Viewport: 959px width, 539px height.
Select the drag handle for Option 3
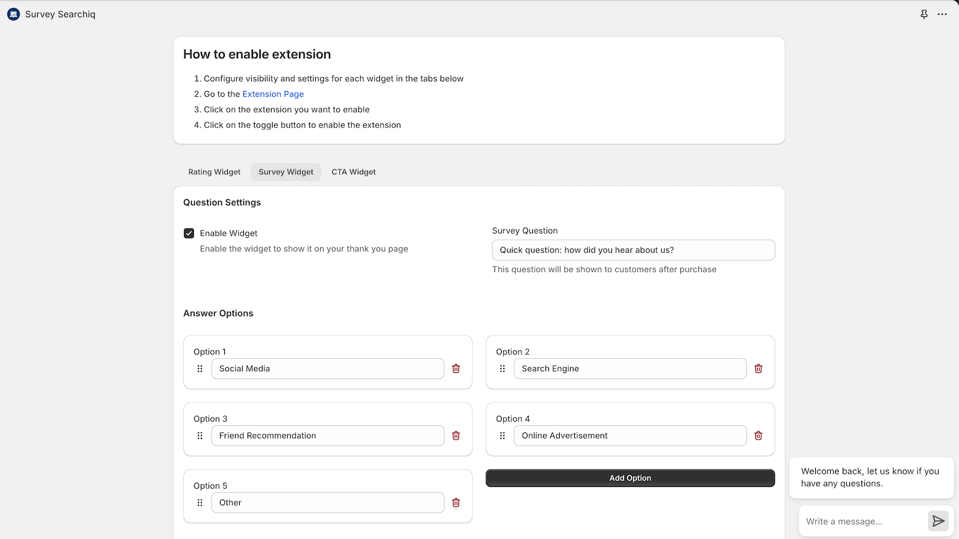tap(200, 435)
